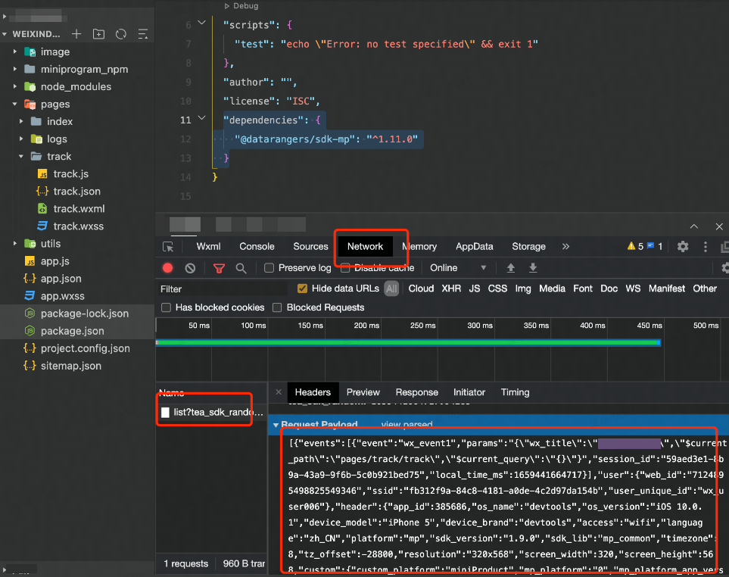Uncheck Hide data URLs

click(x=302, y=288)
